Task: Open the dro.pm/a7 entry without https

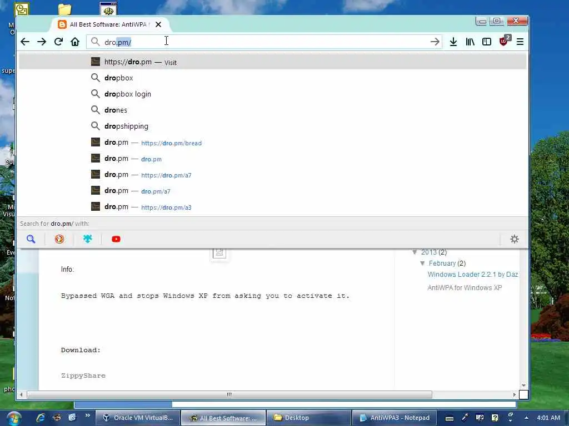Action: [272, 191]
